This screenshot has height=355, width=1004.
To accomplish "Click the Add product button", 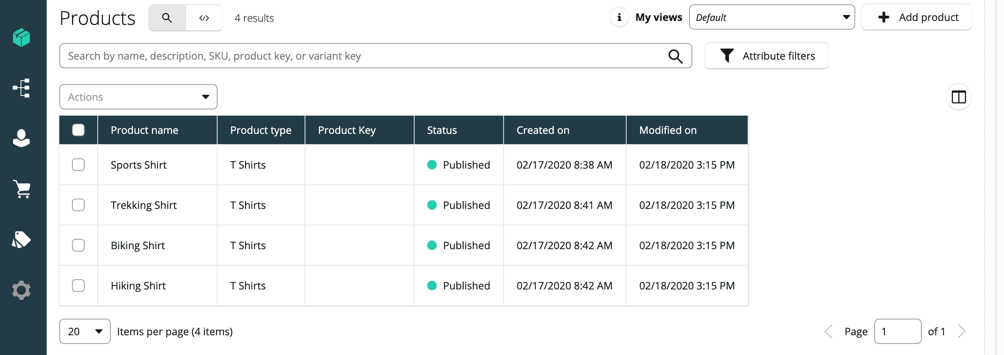I will [x=917, y=17].
